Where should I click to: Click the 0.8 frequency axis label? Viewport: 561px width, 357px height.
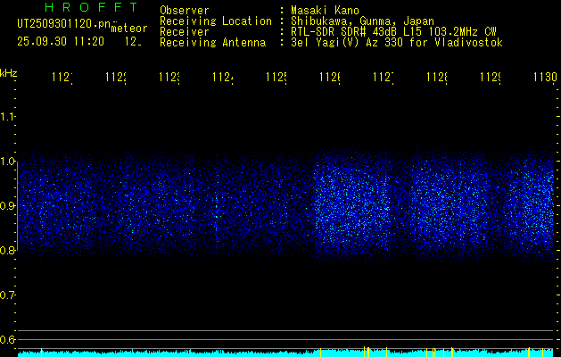[7, 250]
